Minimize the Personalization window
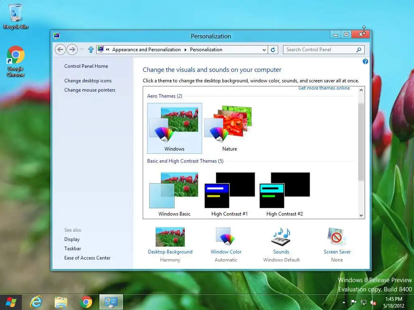The height and width of the screenshot is (310, 414). (336, 35)
